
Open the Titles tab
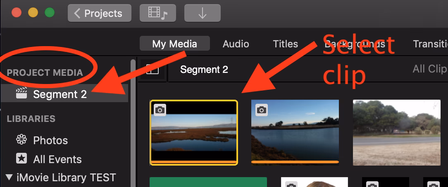pyautogui.click(x=286, y=44)
